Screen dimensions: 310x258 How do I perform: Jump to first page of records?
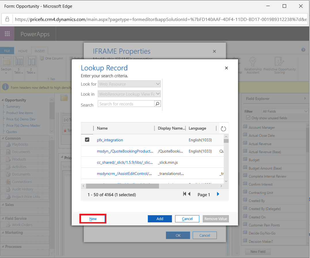click(x=185, y=194)
